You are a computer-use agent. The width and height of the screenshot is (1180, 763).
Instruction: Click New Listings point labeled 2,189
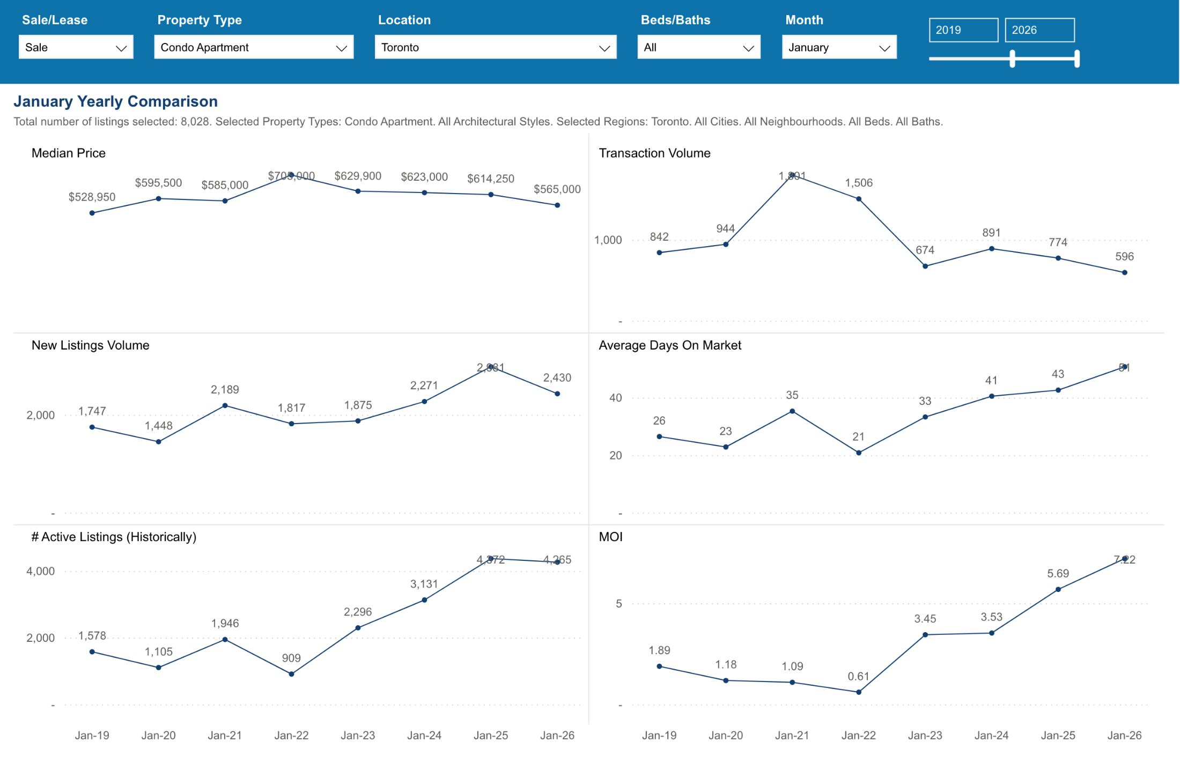pos(225,405)
